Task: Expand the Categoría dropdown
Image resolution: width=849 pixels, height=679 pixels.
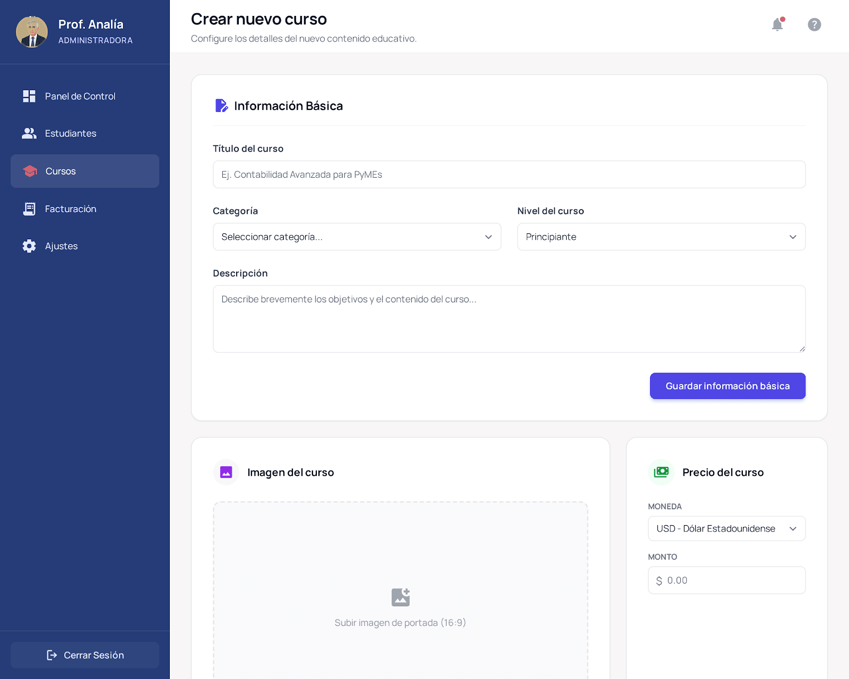Action: (x=357, y=237)
